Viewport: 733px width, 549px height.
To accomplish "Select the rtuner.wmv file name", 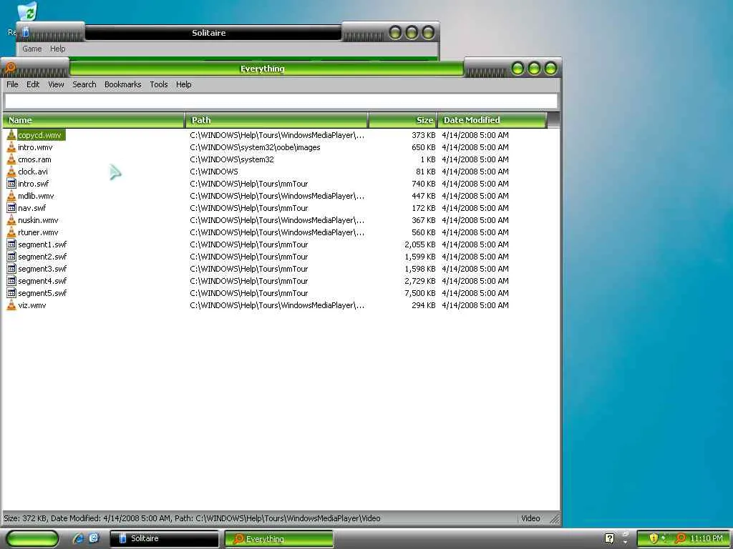I will (38, 232).
